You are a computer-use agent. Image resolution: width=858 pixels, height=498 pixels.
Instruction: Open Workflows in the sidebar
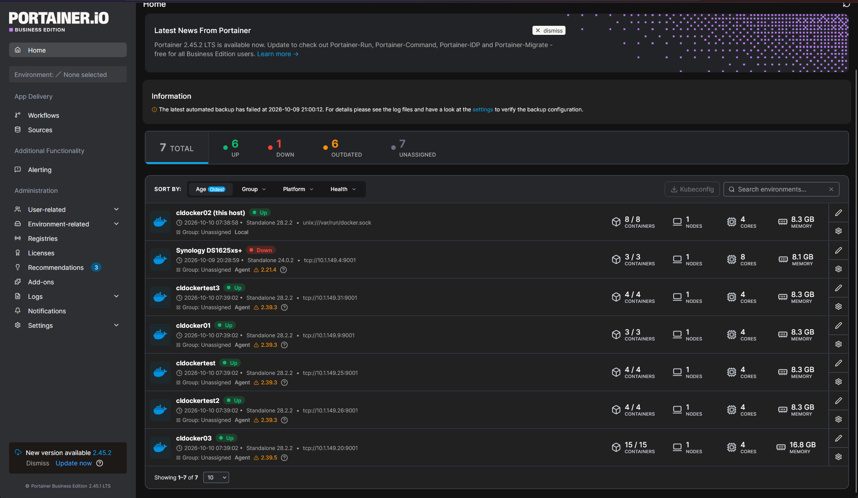pos(43,115)
